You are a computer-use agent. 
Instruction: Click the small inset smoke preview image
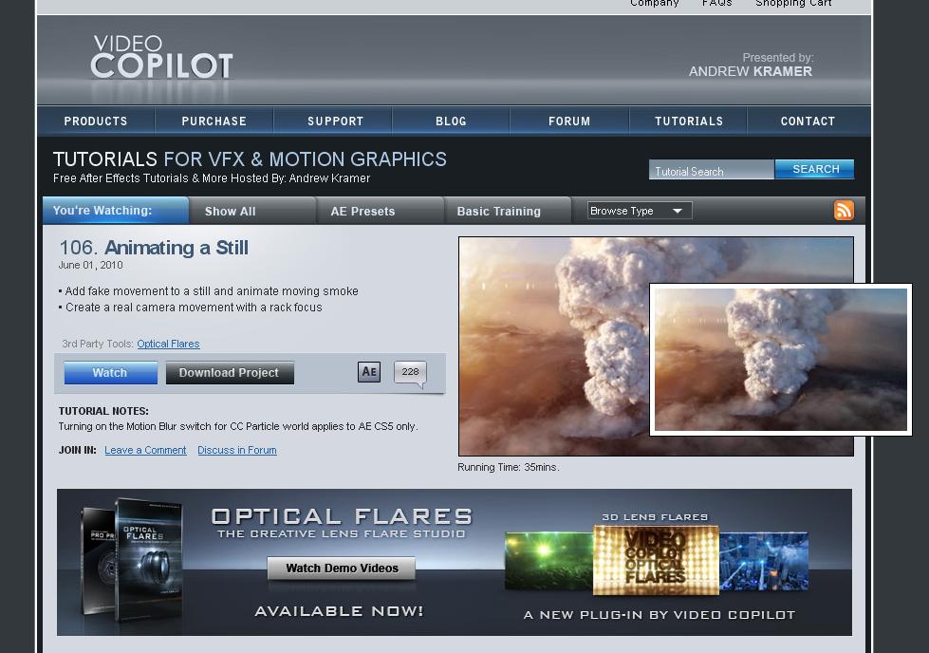click(781, 360)
